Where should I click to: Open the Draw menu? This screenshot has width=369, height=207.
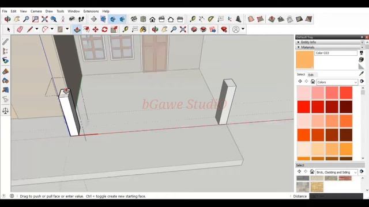(x=49, y=11)
